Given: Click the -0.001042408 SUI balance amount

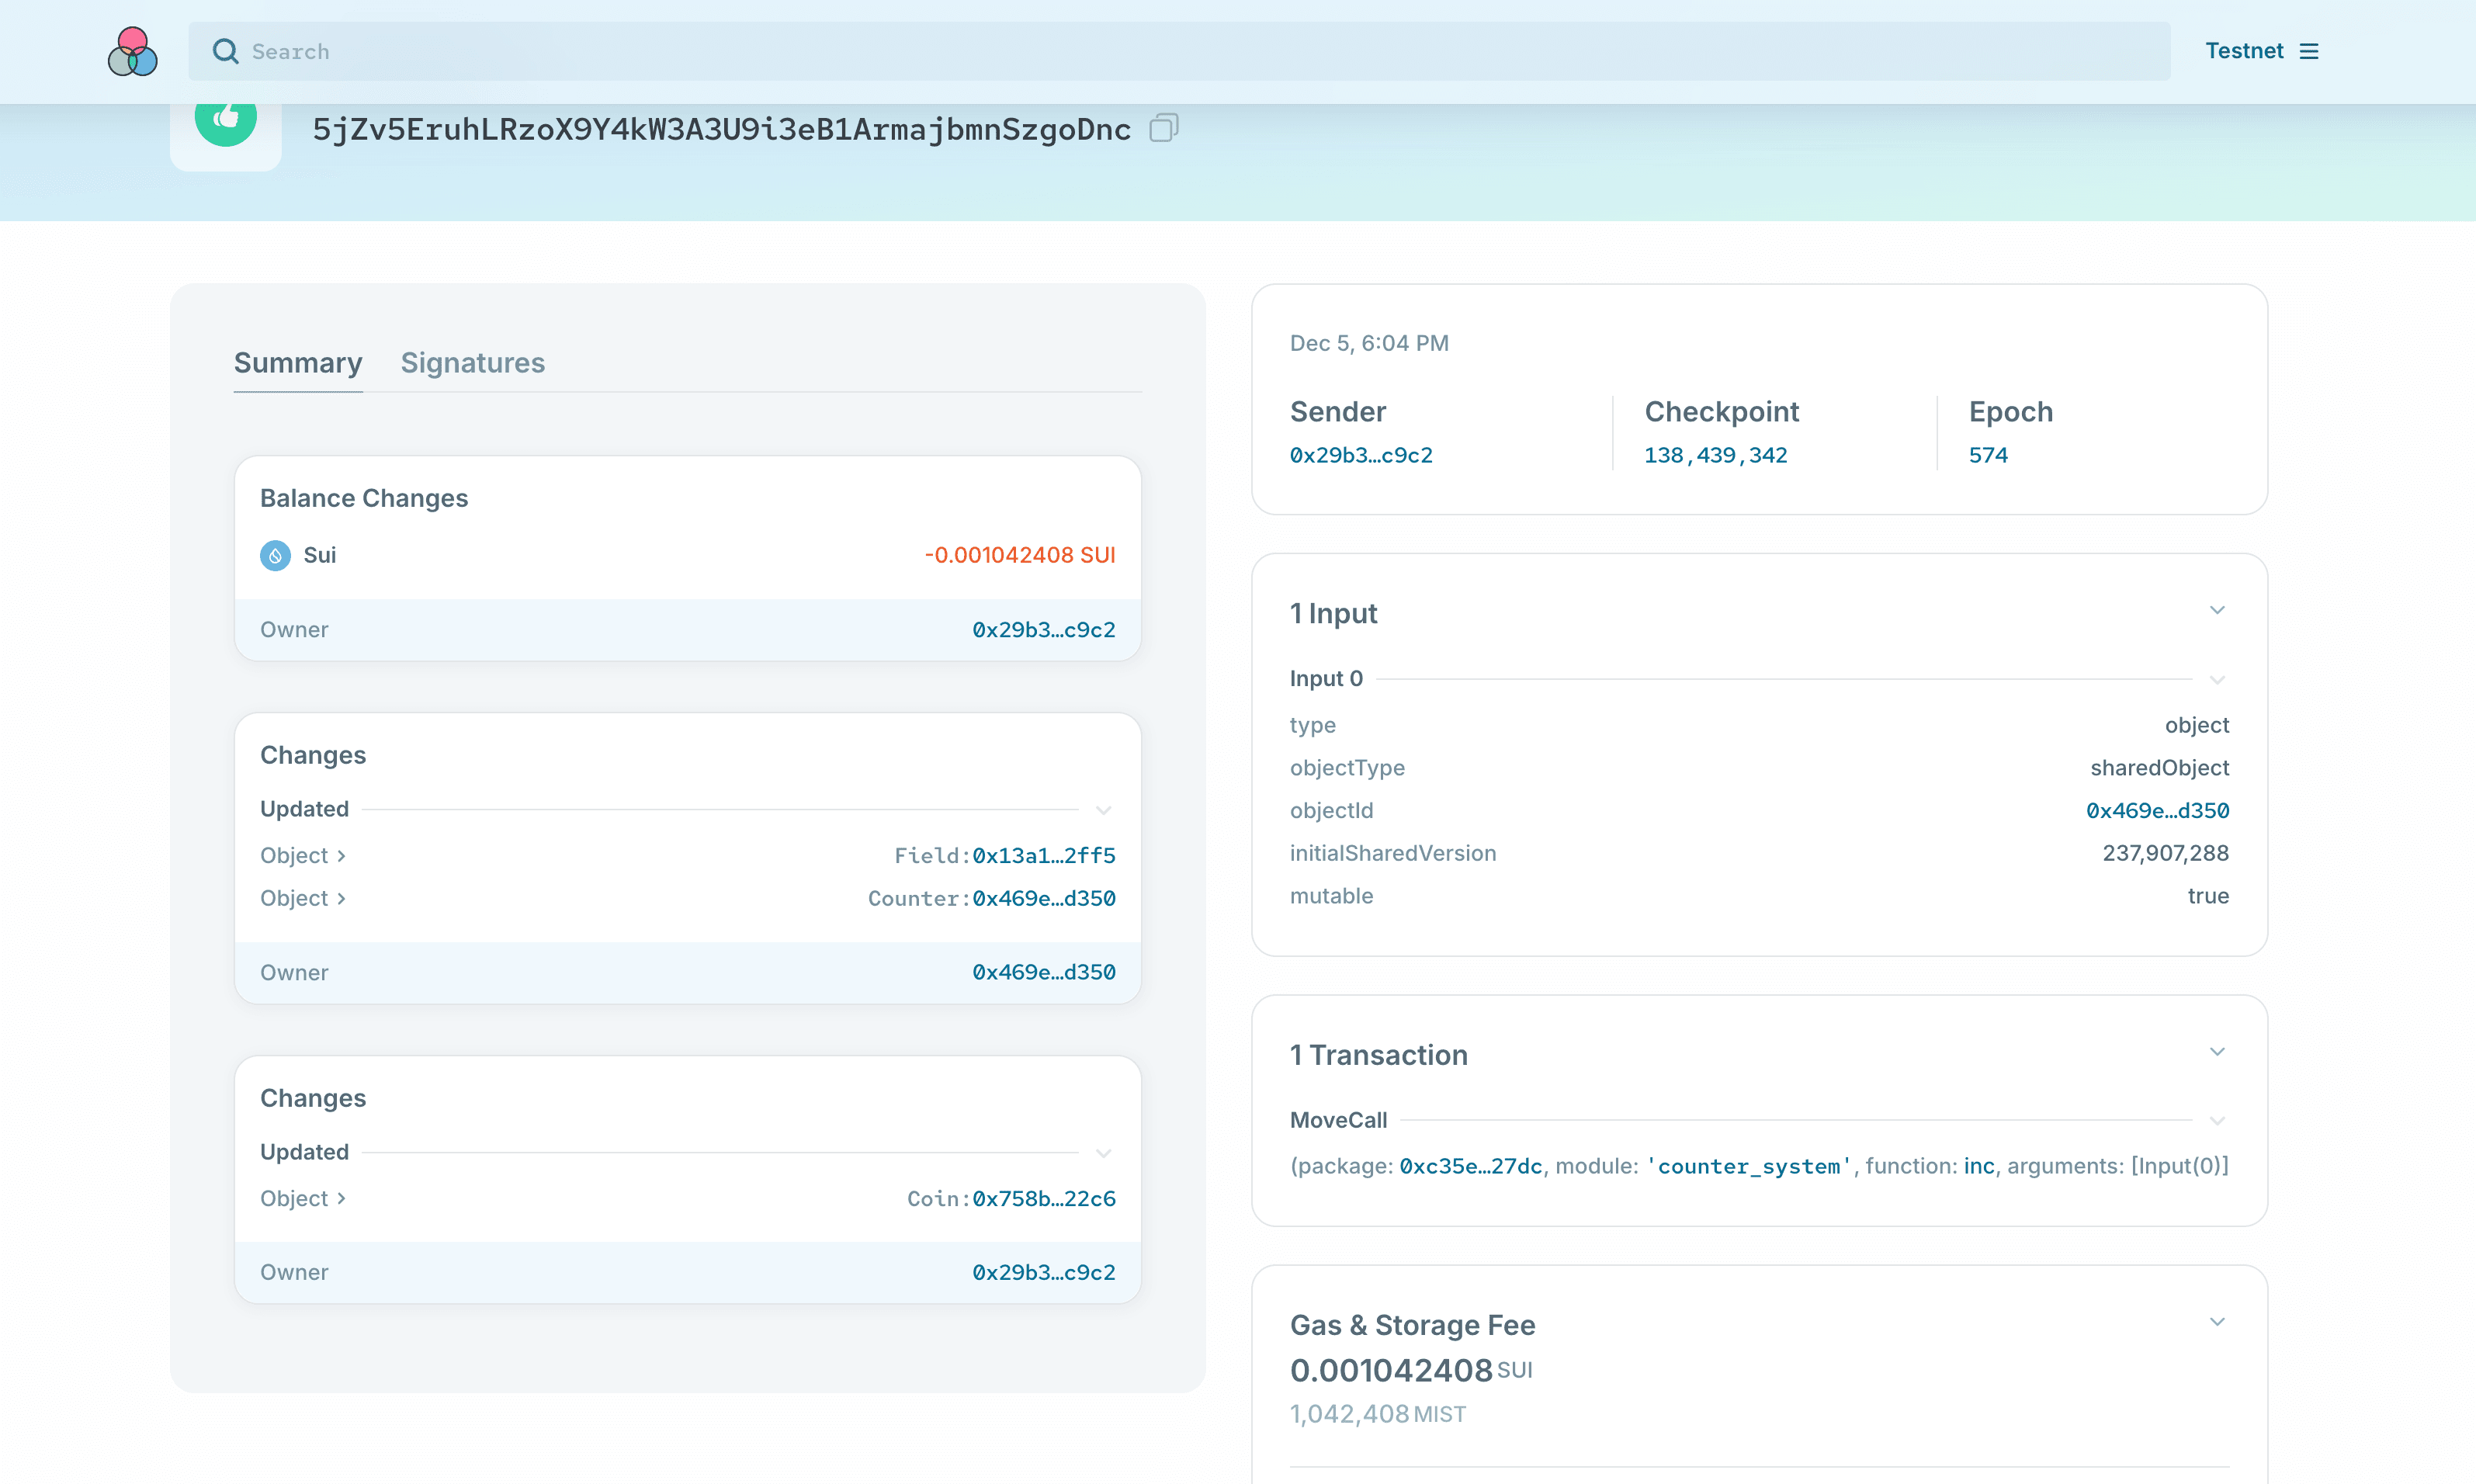Looking at the screenshot, I should click(x=1020, y=555).
